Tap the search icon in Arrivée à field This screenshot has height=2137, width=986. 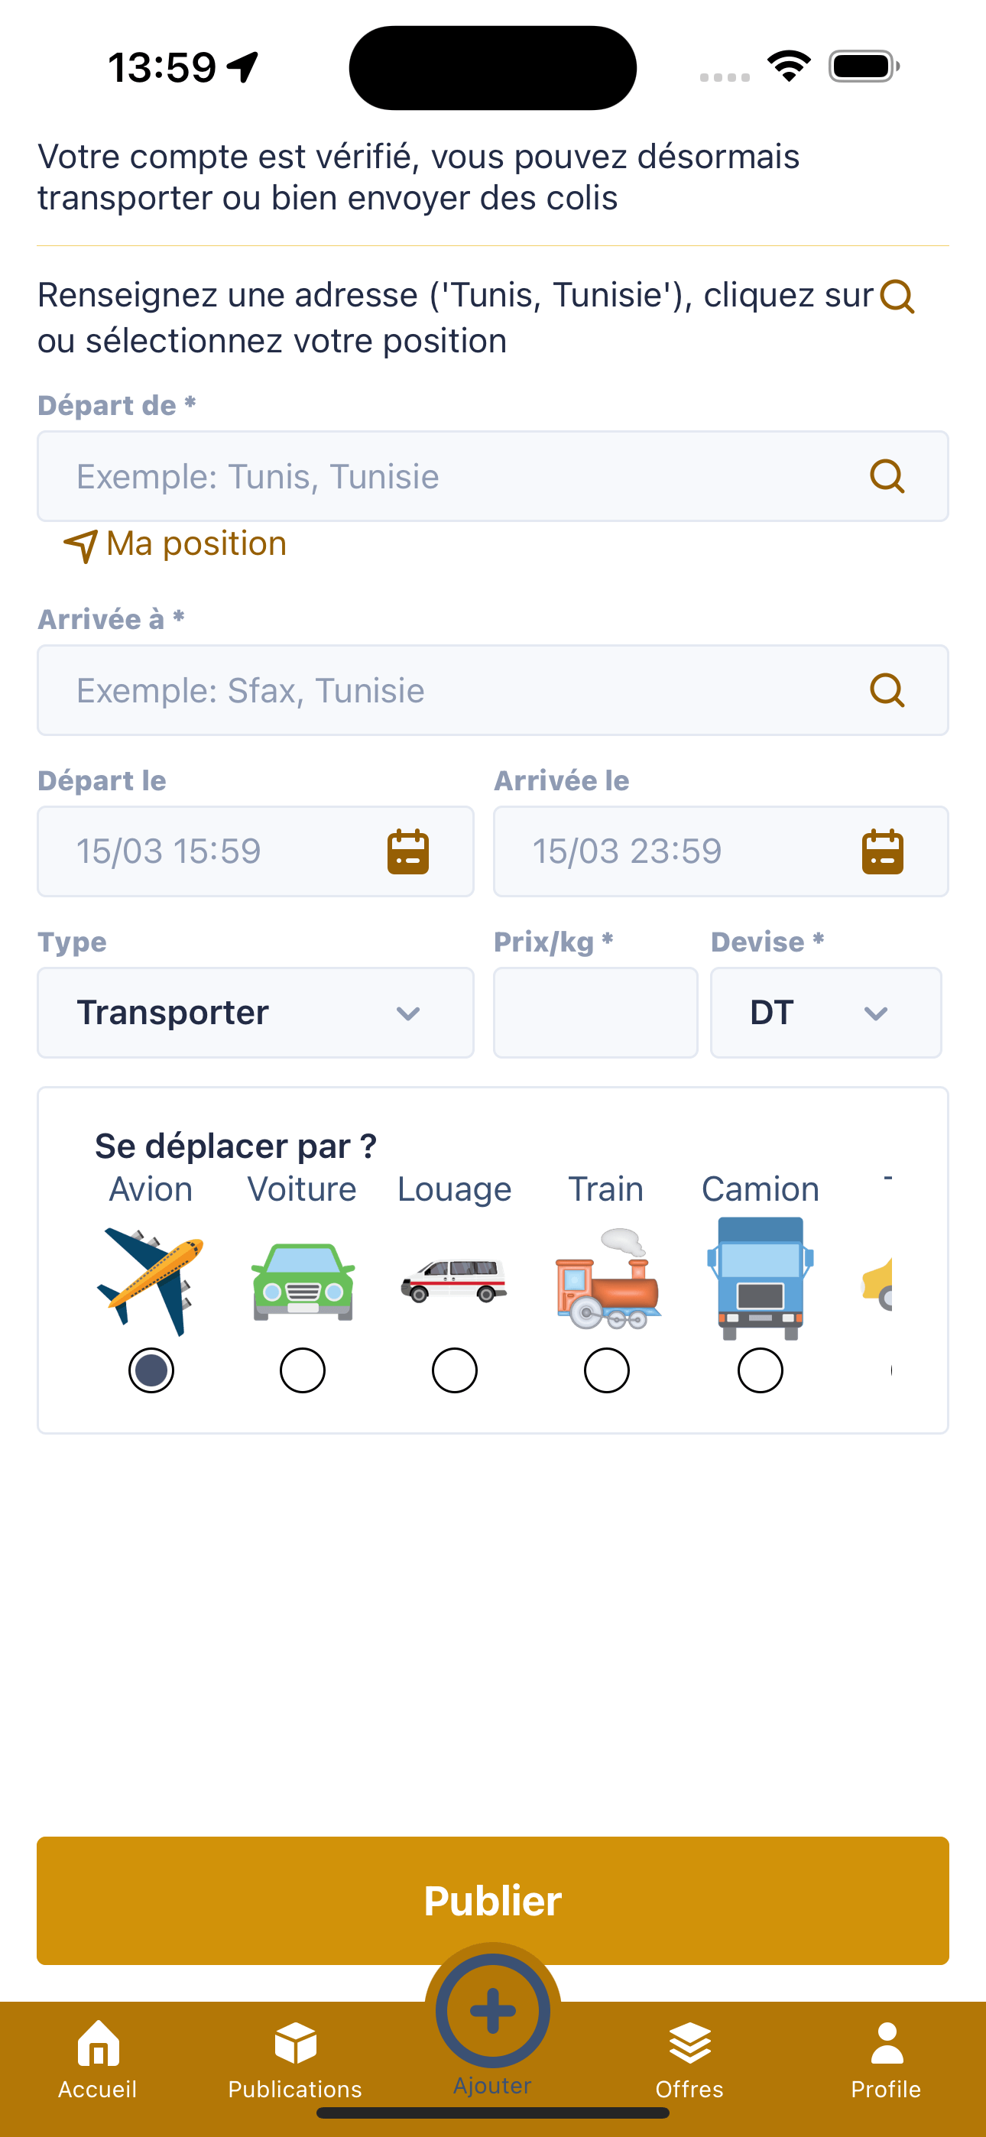(x=887, y=690)
